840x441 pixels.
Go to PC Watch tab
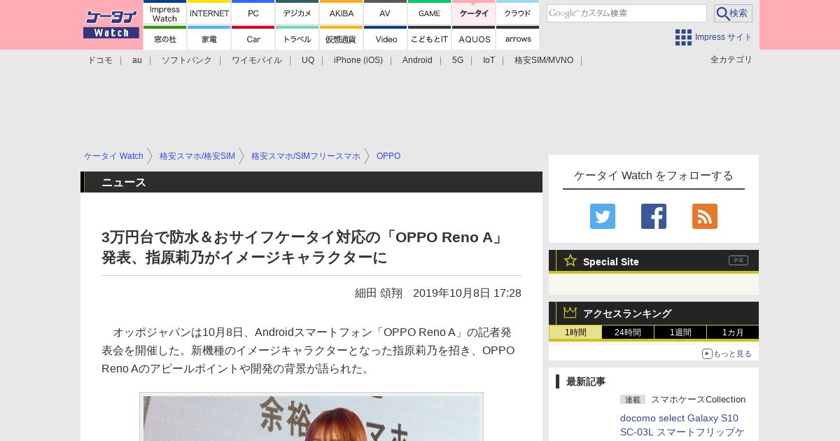click(253, 13)
